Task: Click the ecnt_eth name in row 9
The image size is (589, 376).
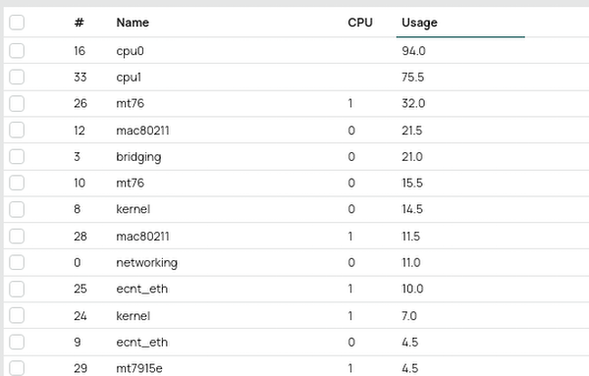Action: point(142,343)
